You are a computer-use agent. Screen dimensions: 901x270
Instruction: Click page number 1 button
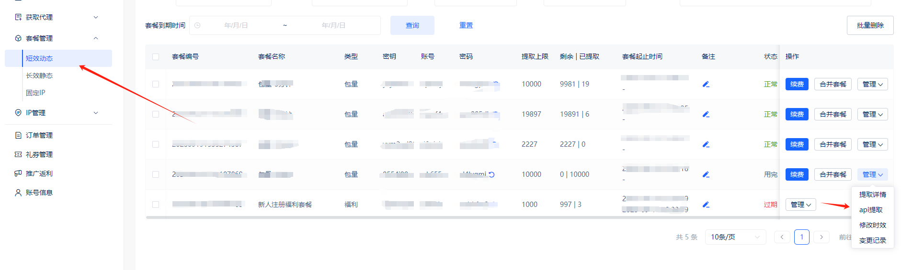point(802,237)
